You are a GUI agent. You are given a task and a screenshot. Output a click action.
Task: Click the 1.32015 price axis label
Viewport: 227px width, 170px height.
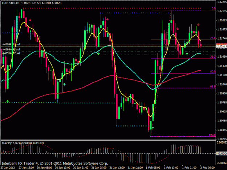pyautogui.click(x=222, y=20)
